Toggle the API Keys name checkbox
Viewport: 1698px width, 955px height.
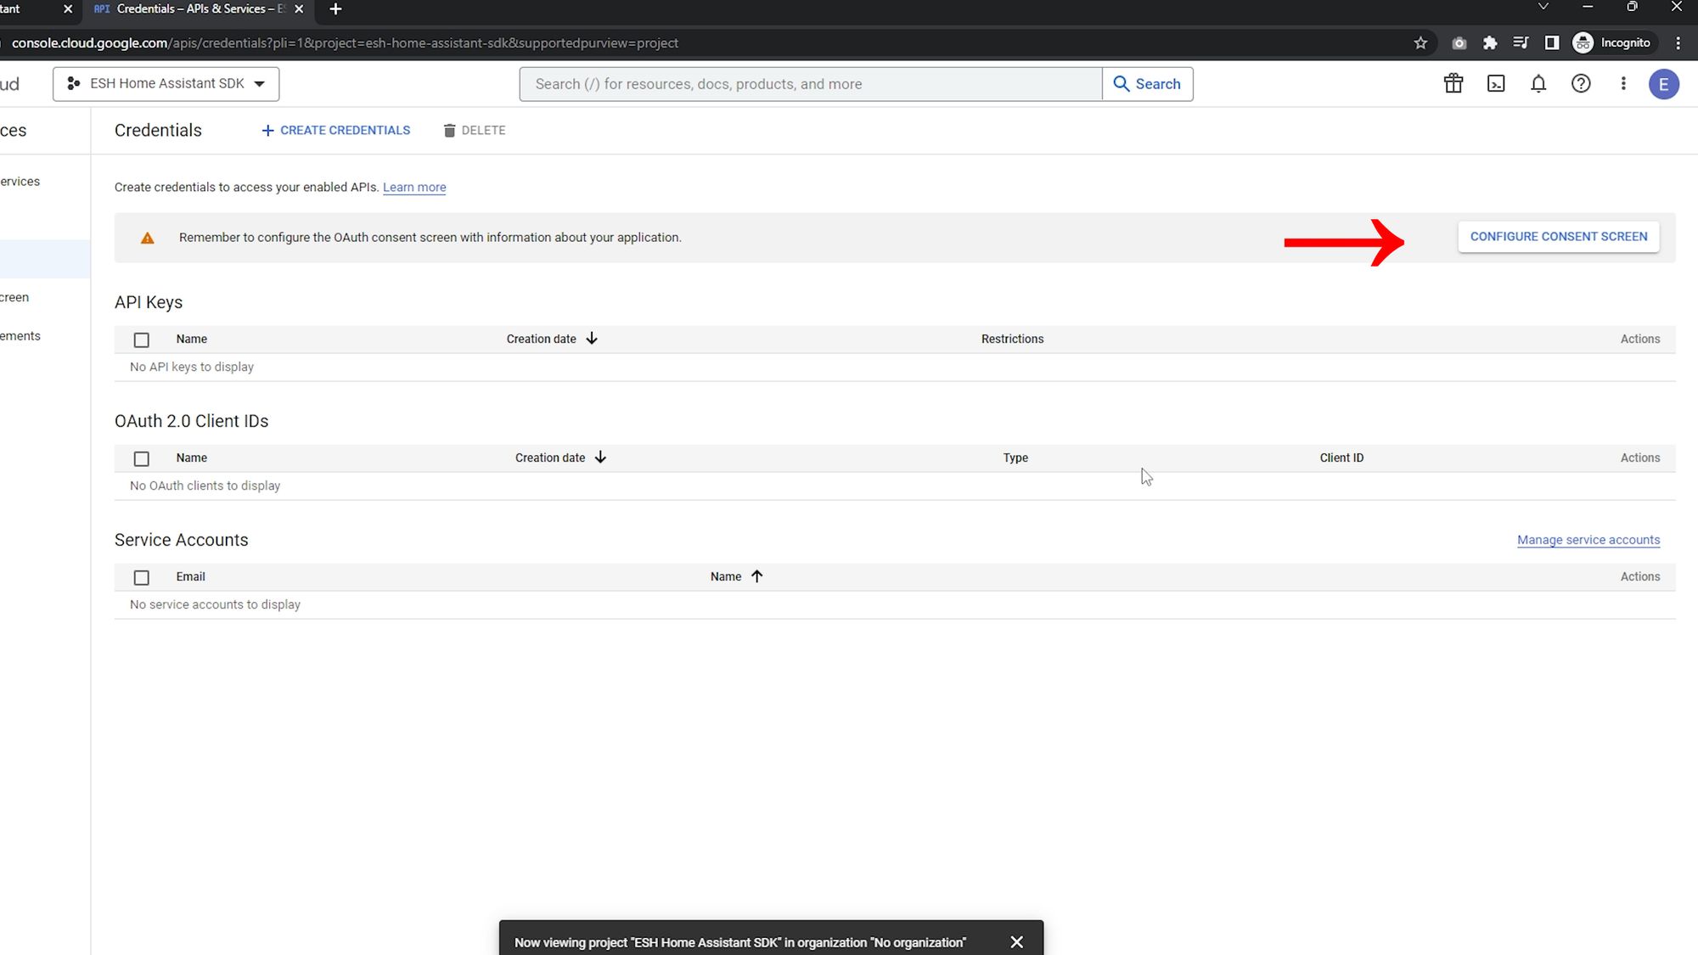(141, 338)
